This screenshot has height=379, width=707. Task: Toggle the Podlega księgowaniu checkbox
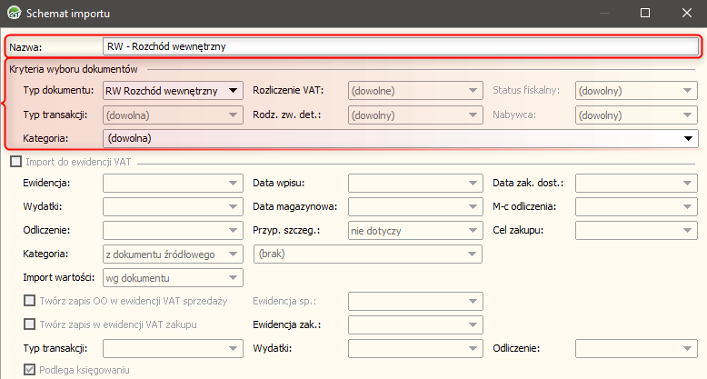click(x=30, y=371)
